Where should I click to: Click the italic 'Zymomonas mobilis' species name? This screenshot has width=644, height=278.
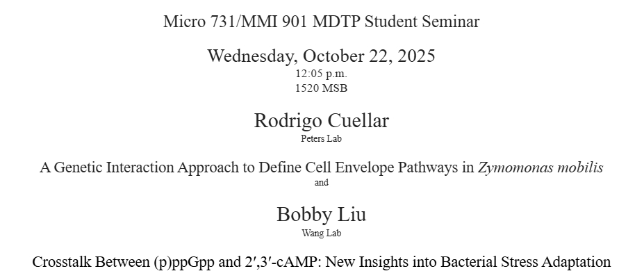coord(540,167)
